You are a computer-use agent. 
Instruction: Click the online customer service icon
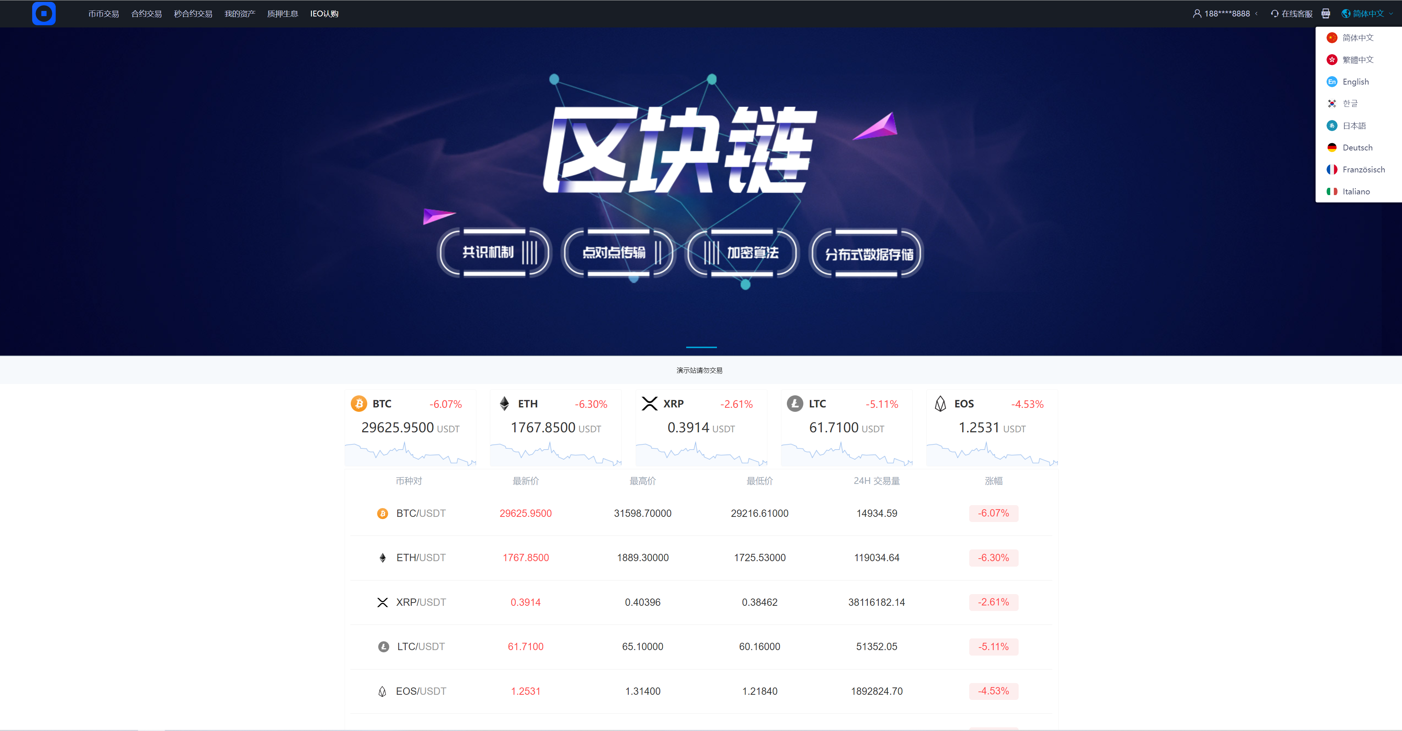click(x=1271, y=13)
